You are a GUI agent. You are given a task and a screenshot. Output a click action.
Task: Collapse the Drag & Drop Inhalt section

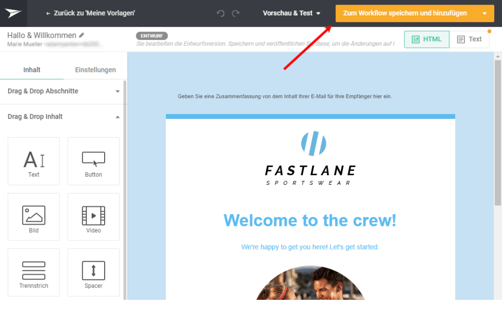63,117
